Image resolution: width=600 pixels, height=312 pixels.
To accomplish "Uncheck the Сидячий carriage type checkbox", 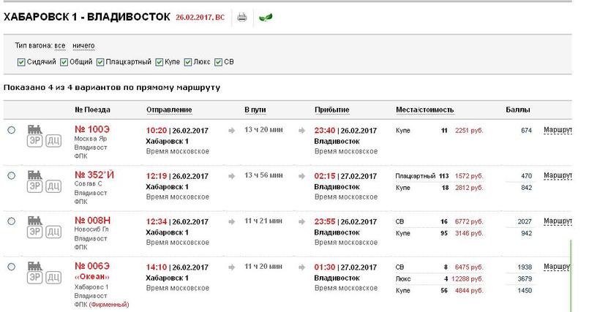I will coord(20,62).
